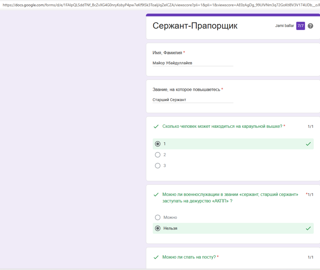The image size is (320, 270).
Task: Click the green check beside the «АКПП» duty question
Action: [156, 194]
